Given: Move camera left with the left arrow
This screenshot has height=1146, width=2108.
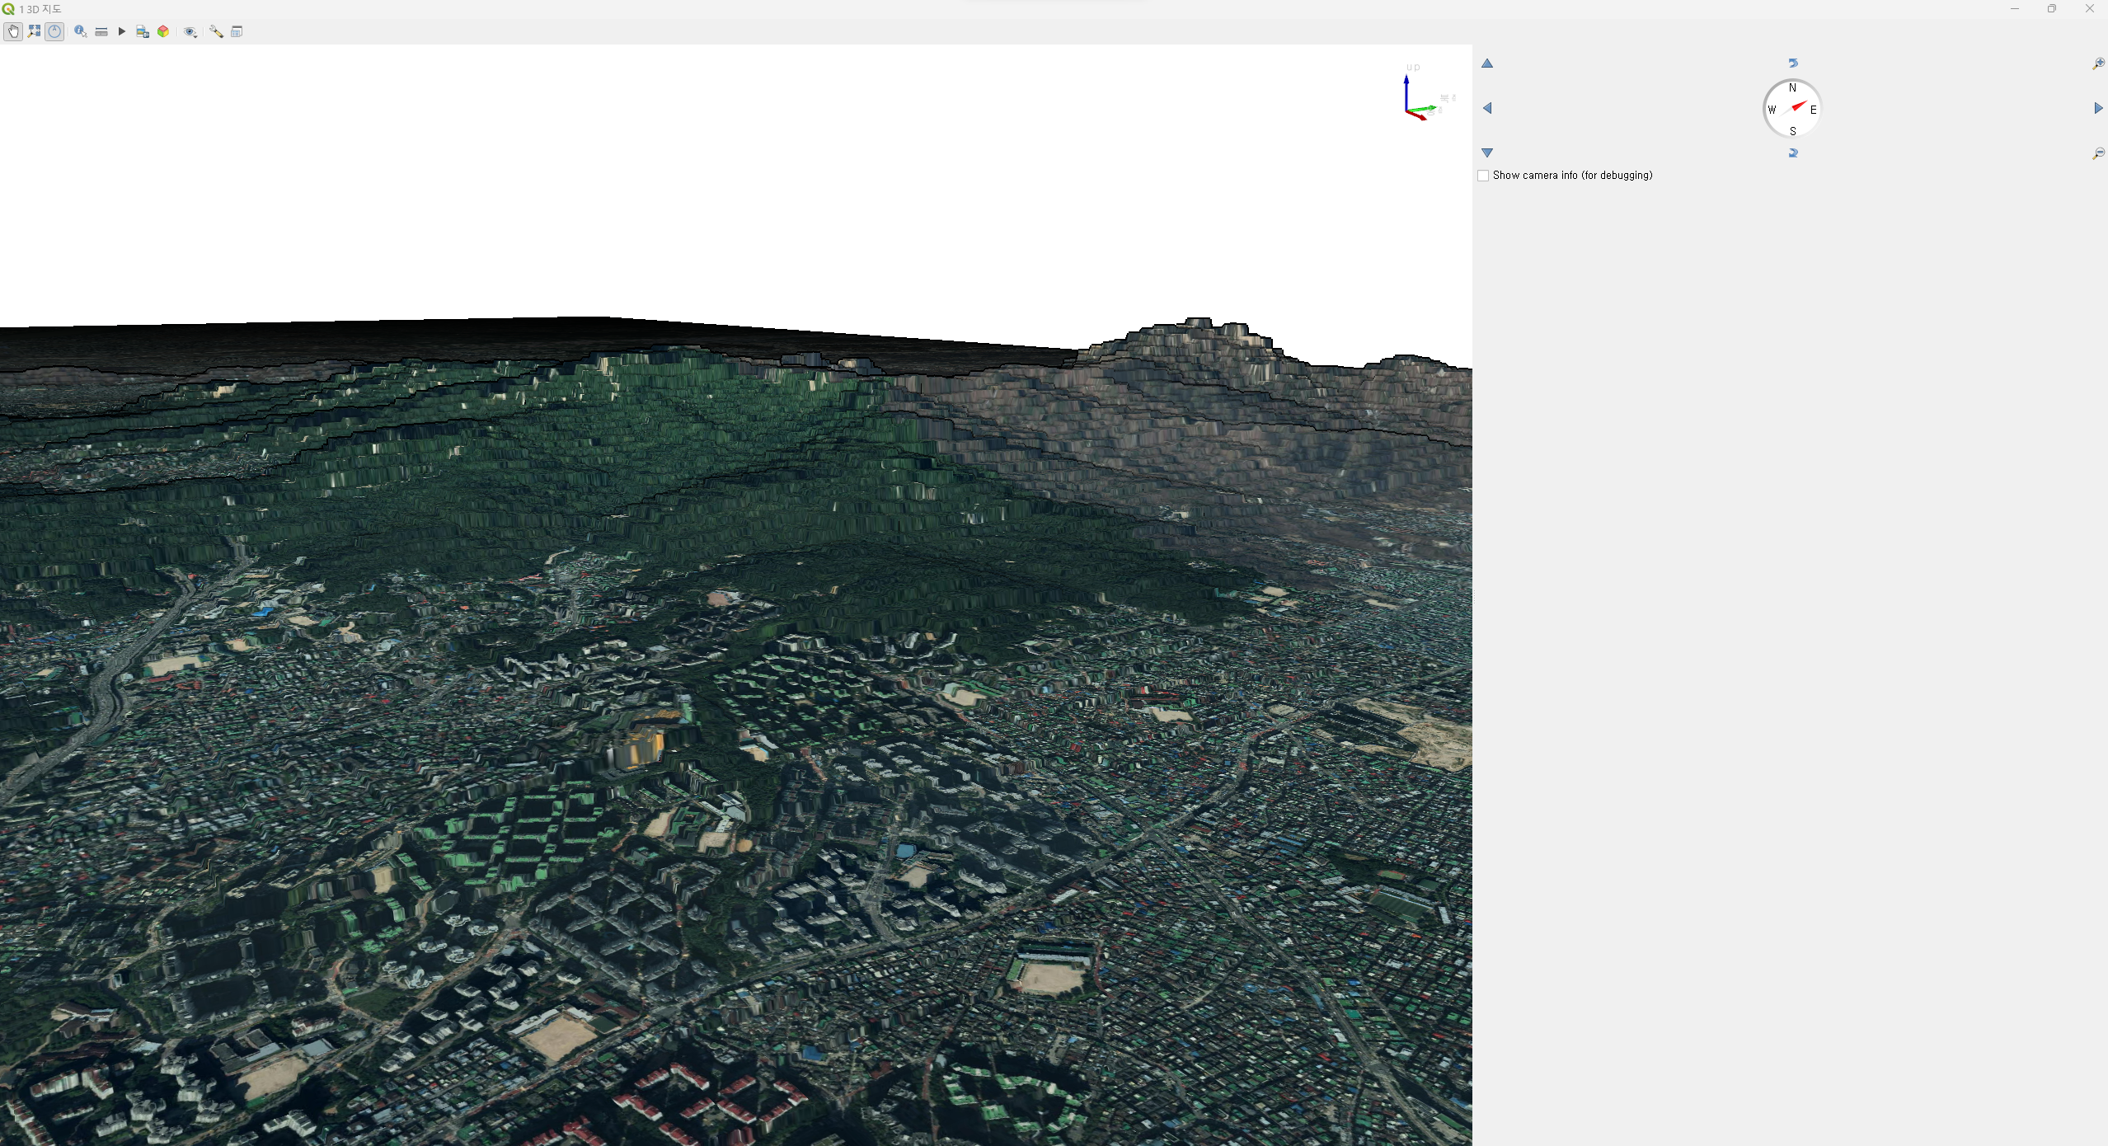Looking at the screenshot, I should coord(1487,108).
